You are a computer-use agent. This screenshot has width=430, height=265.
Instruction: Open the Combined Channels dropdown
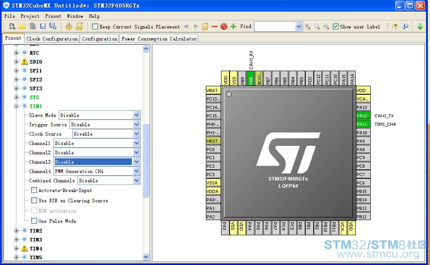136,181
